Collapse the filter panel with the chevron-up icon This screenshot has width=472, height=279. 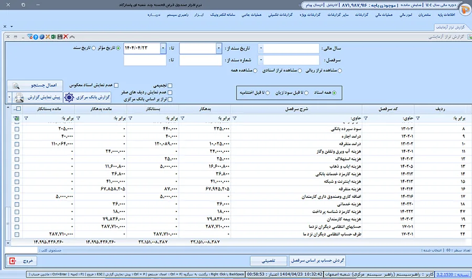pyautogui.click(x=72, y=37)
